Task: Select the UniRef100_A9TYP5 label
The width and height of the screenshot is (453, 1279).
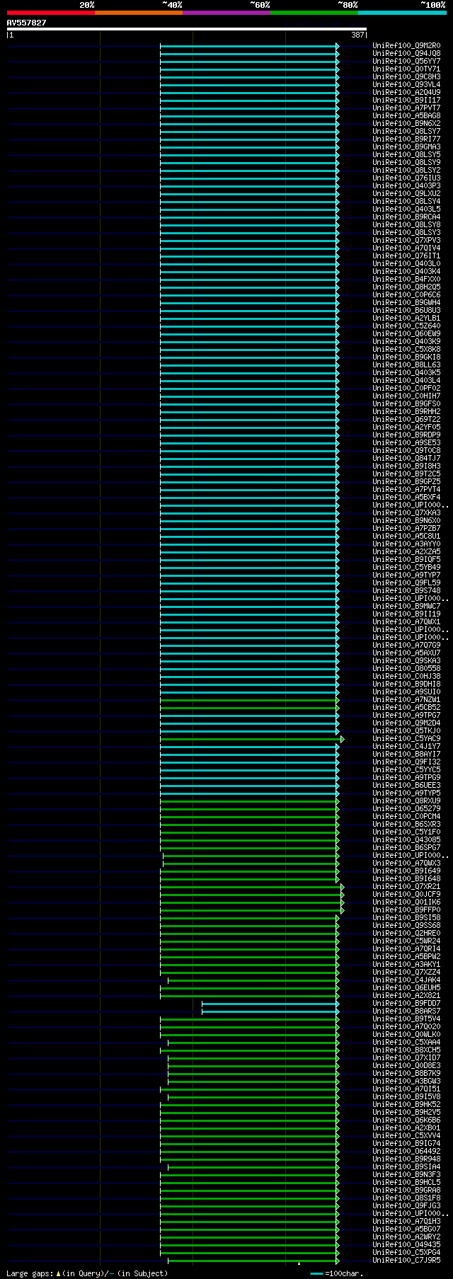Action: (x=406, y=793)
